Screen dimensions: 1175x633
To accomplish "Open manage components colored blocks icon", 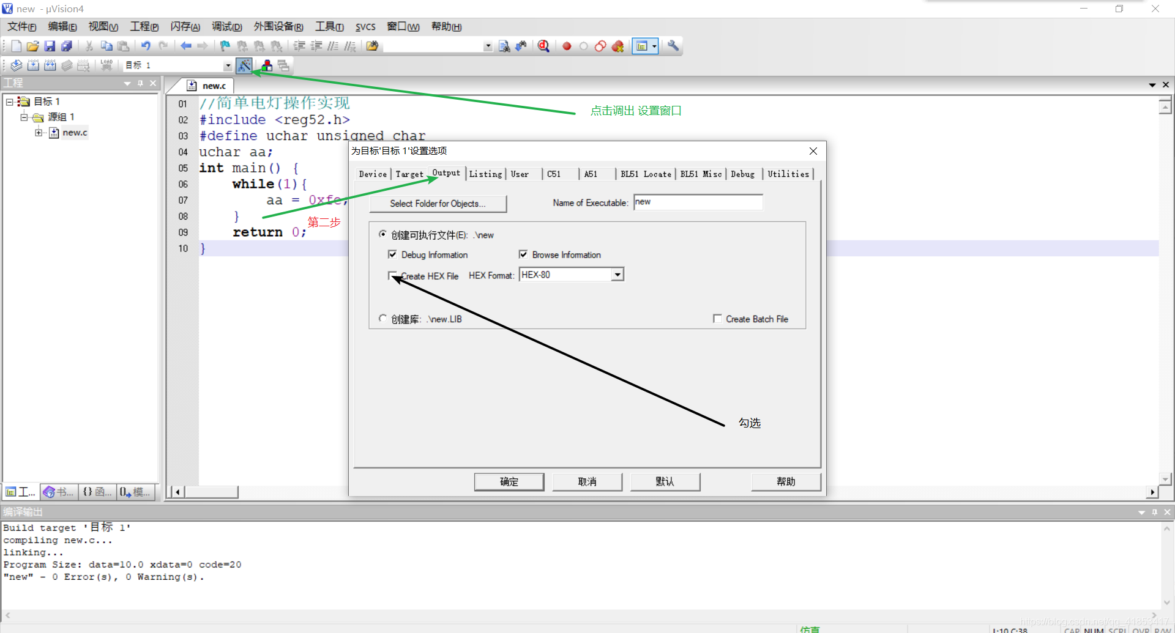I will pos(267,65).
